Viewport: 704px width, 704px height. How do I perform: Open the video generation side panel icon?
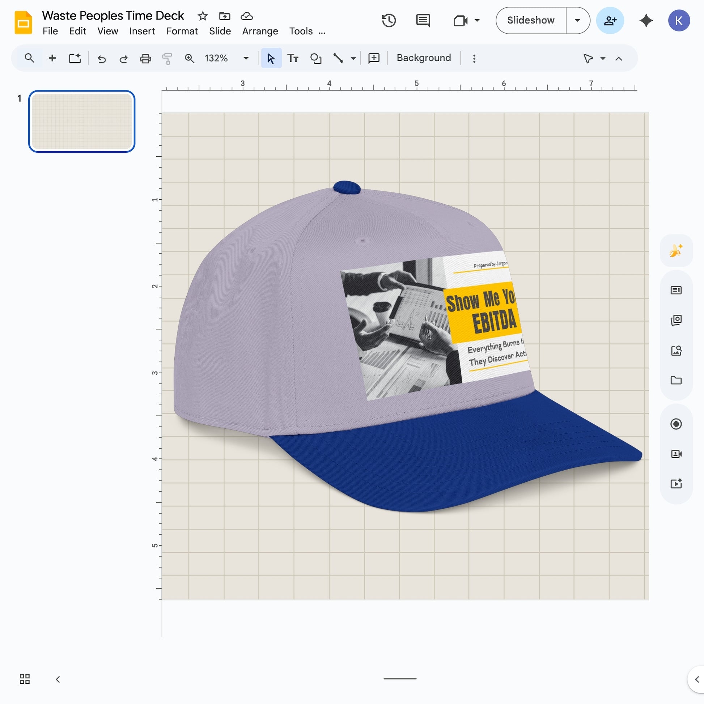coord(676,484)
